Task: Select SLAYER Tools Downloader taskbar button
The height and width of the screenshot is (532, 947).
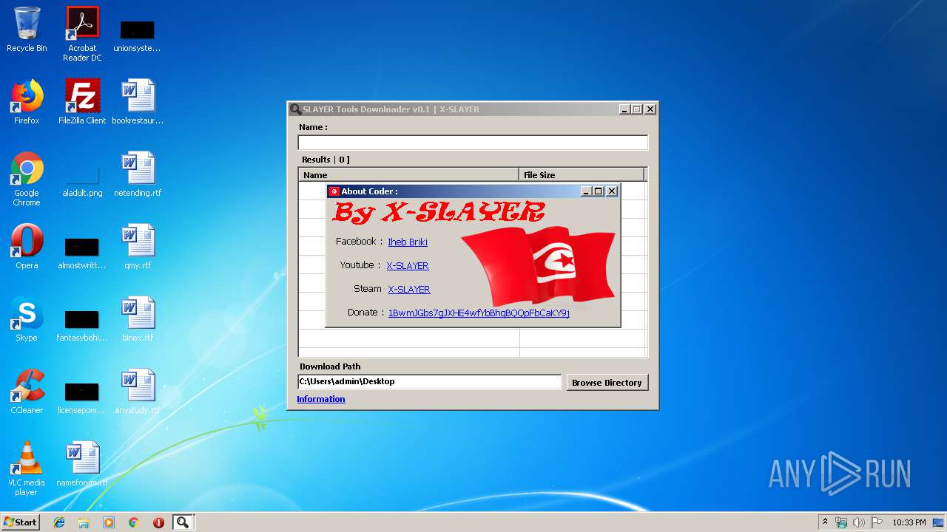Action: [183, 522]
